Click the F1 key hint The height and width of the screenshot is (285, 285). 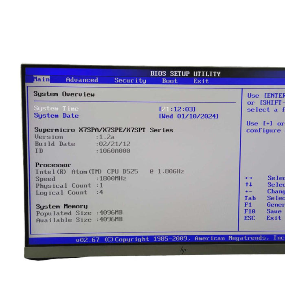pyautogui.click(x=248, y=205)
